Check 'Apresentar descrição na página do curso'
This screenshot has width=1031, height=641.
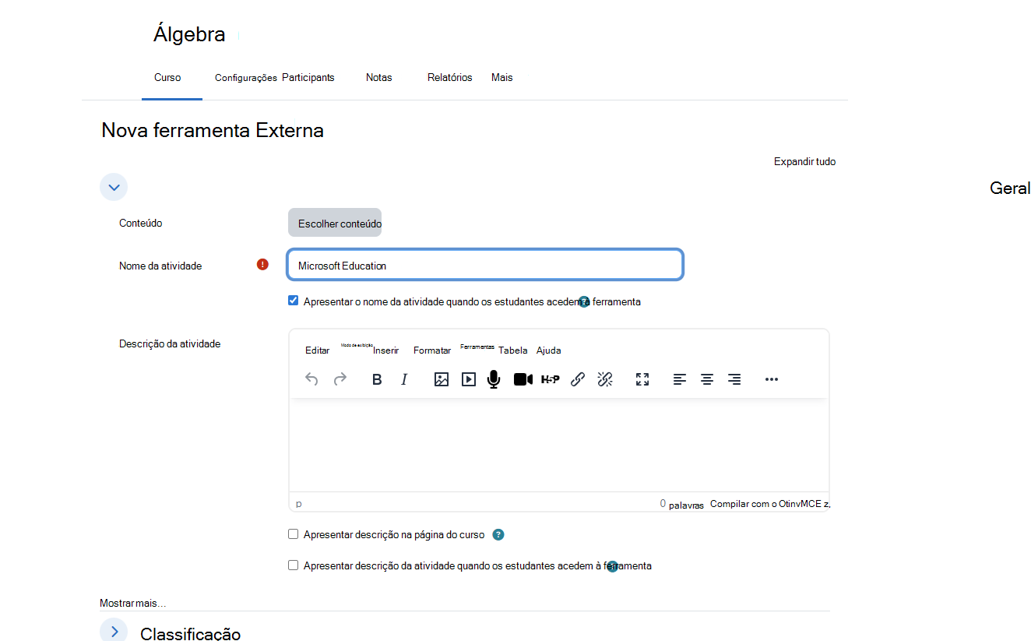coord(294,534)
